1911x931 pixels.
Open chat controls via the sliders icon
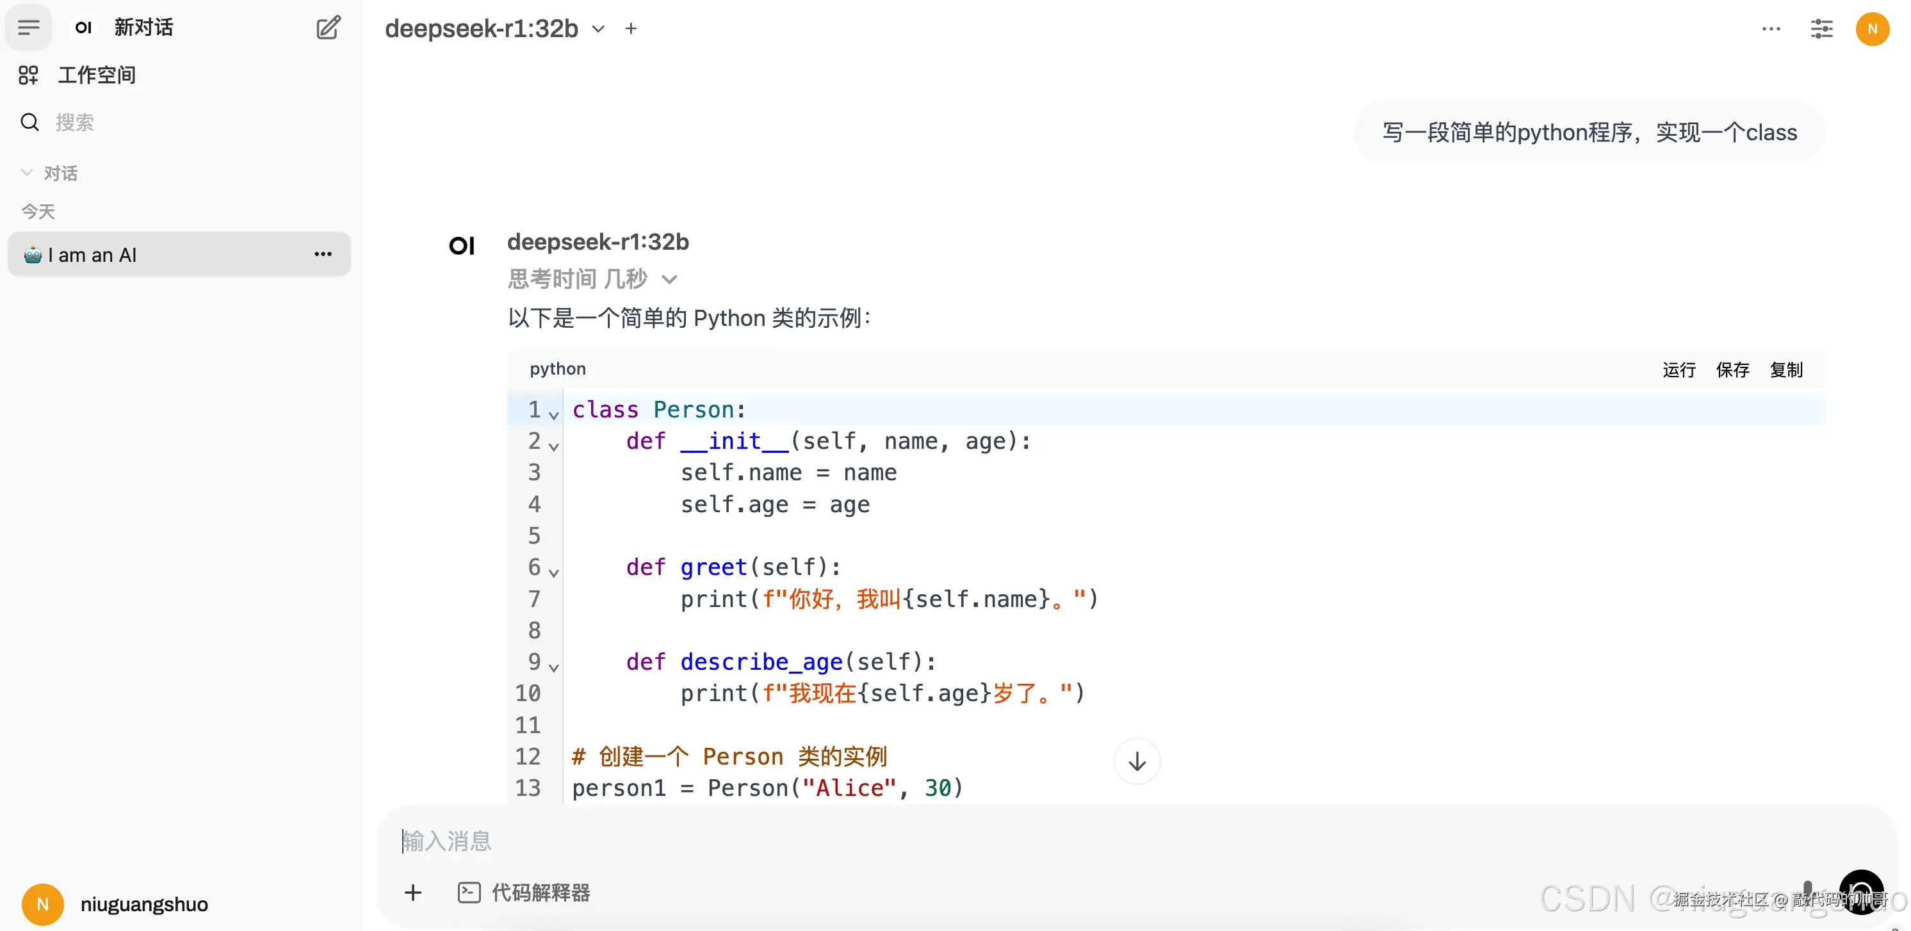1822,29
